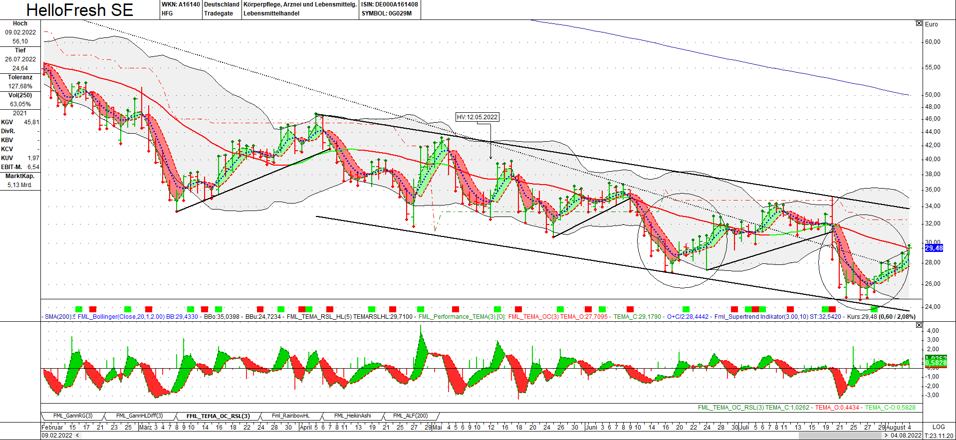
Task: Click the HelloFresh SE title
Action: (x=80, y=10)
